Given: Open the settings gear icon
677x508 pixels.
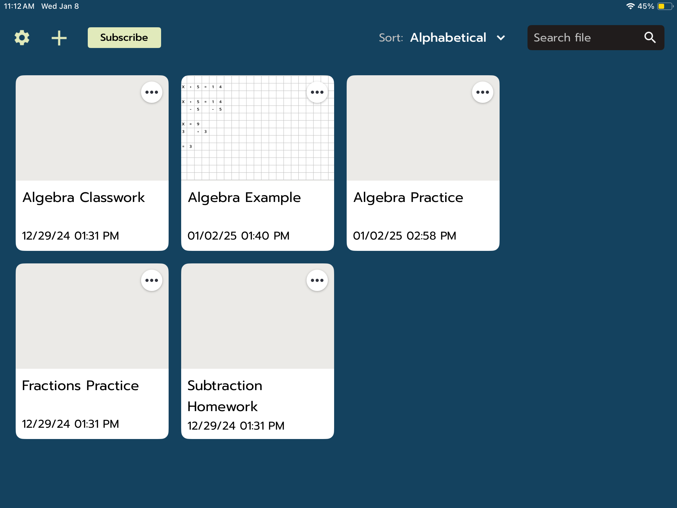Looking at the screenshot, I should tap(22, 38).
